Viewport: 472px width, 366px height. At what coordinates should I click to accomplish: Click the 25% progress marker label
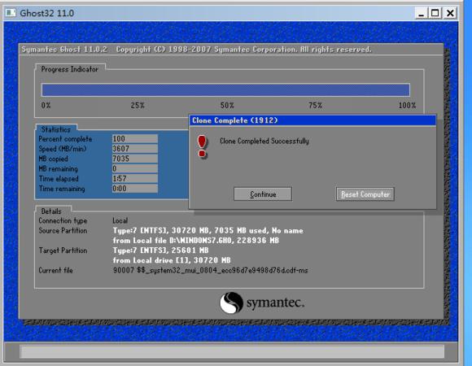click(138, 105)
